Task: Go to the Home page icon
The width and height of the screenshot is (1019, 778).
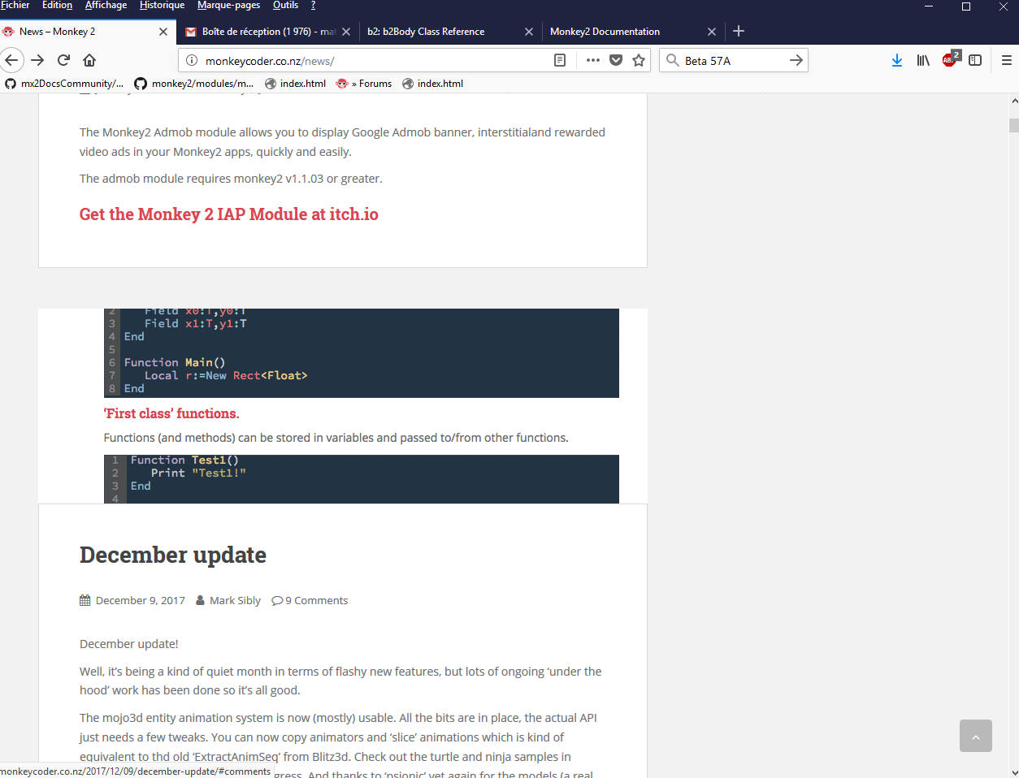Action: tap(89, 60)
